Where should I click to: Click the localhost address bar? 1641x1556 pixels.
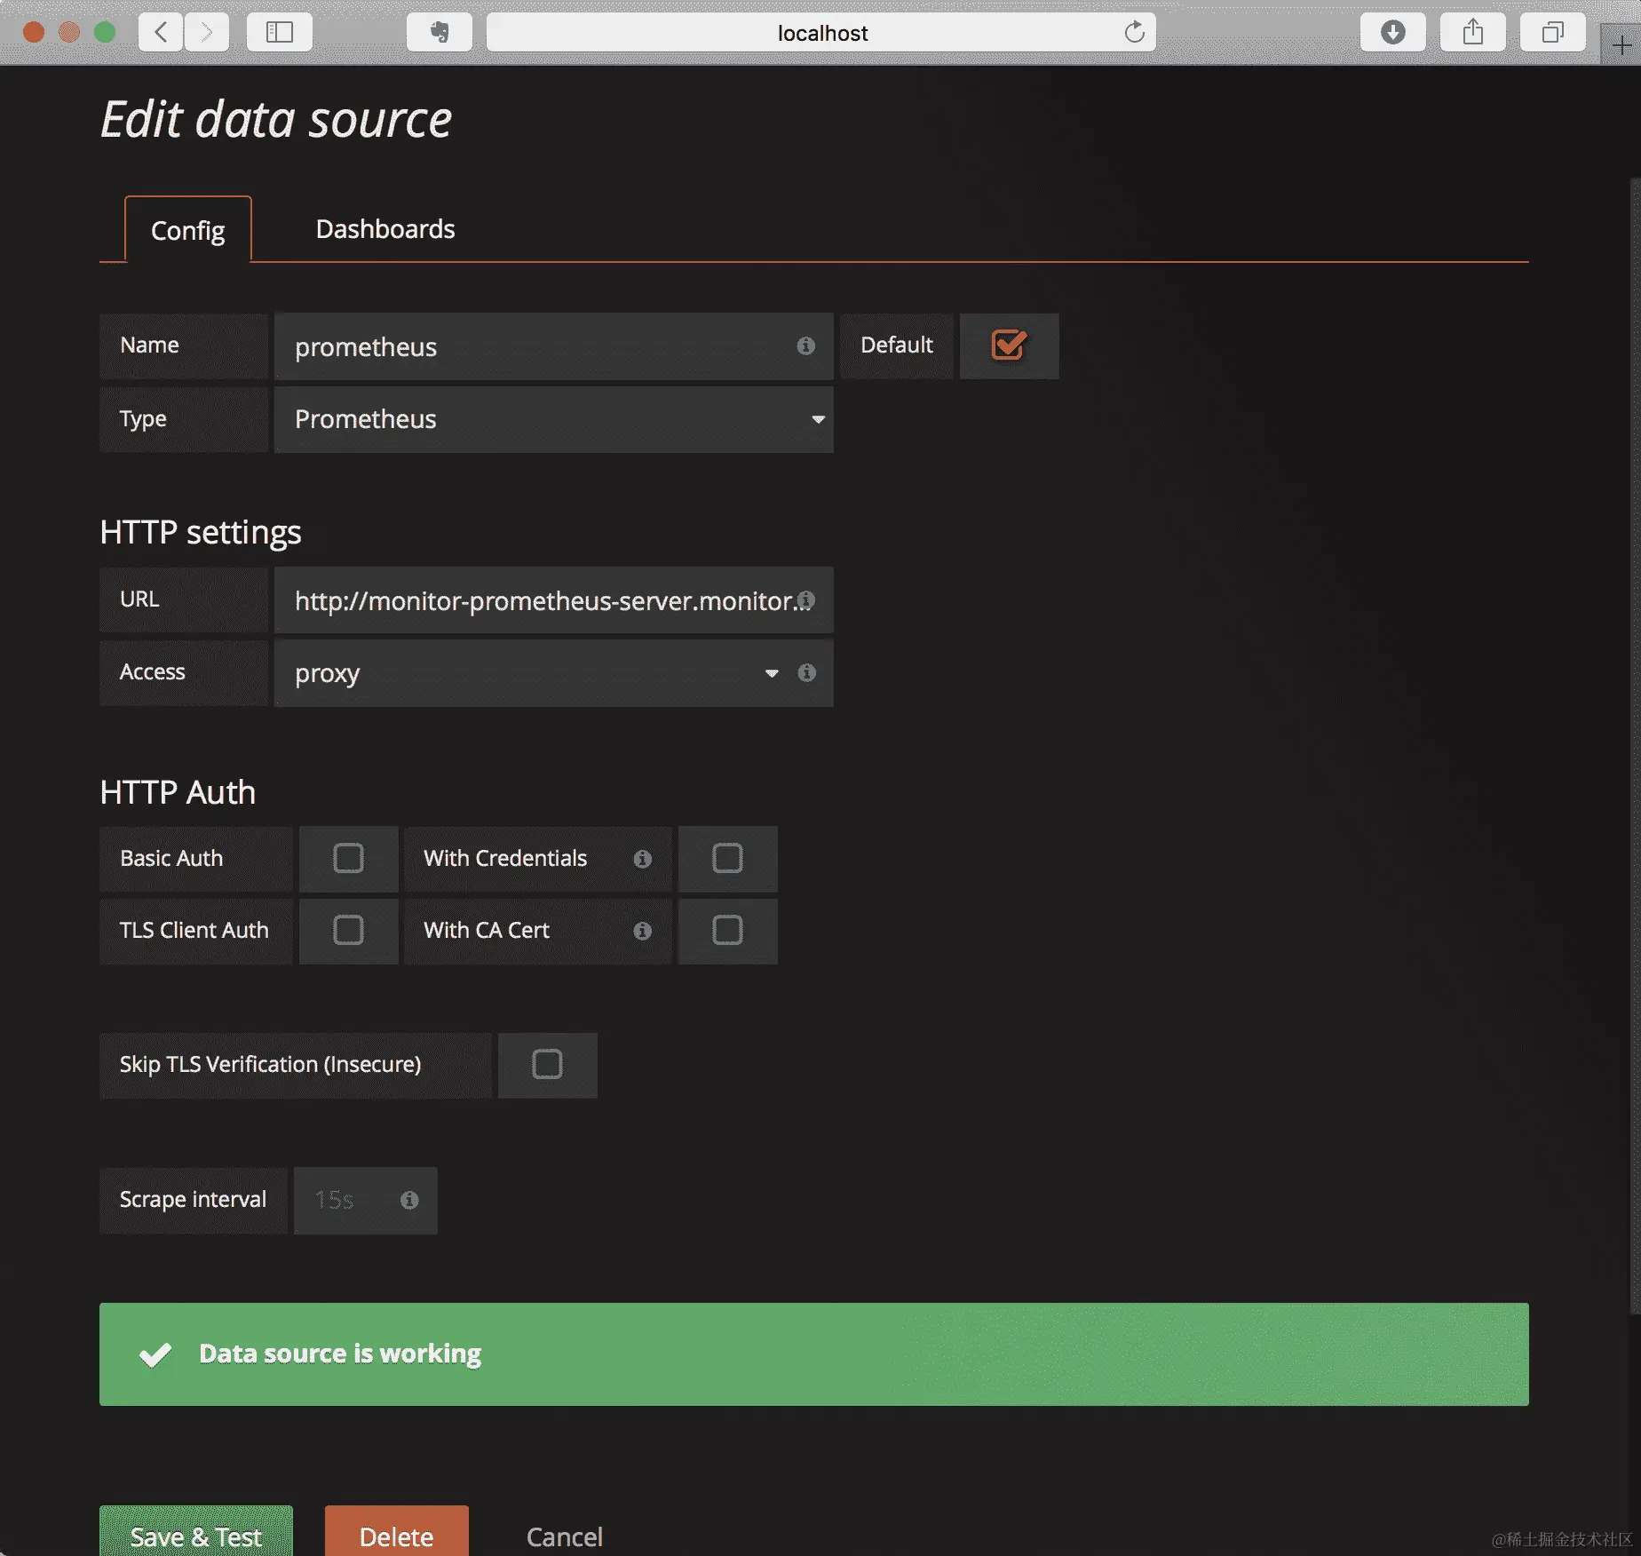click(821, 33)
